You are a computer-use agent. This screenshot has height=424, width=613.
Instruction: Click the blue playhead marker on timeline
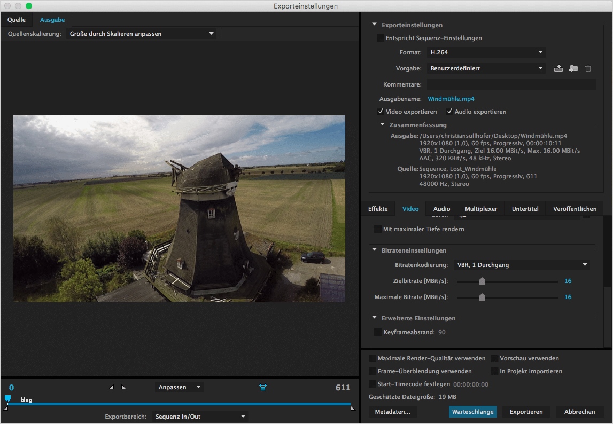point(7,398)
